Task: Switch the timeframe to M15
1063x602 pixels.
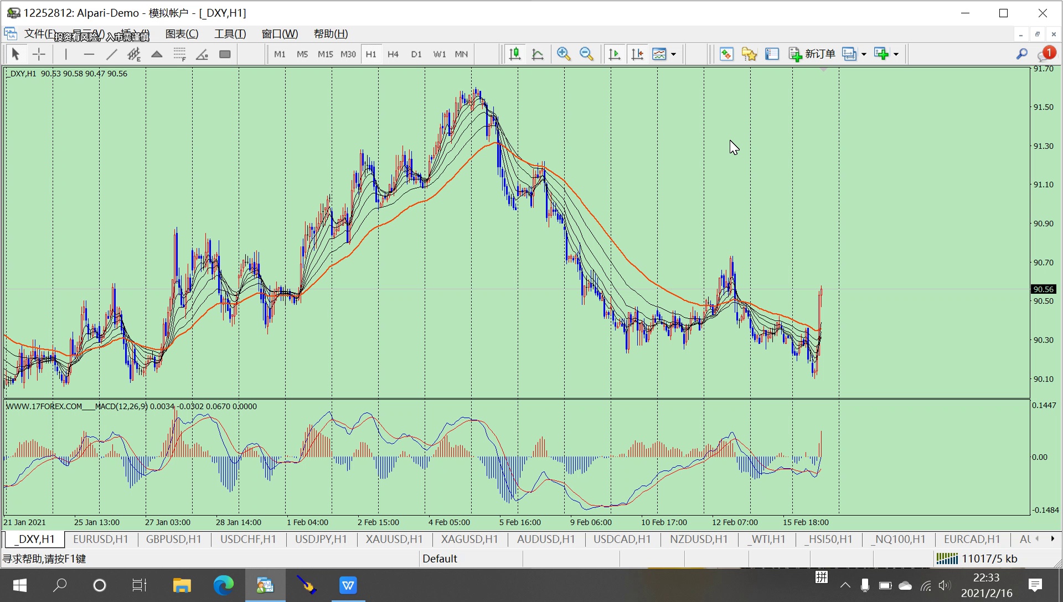Action: [x=325, y=54]
